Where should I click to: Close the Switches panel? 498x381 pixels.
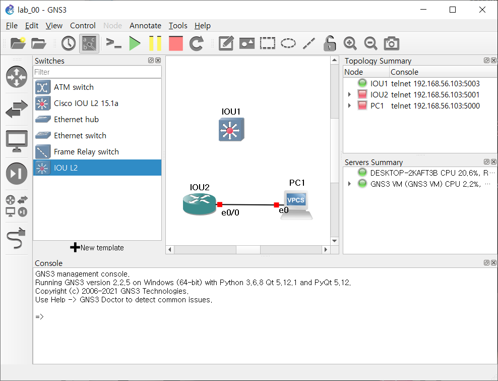[x=158, y=61]
